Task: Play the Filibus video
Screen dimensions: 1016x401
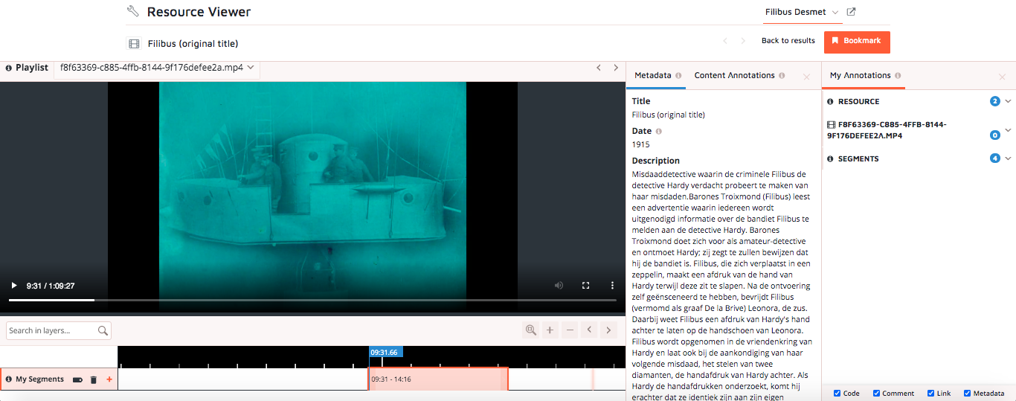Action: [x=13, y=286]
